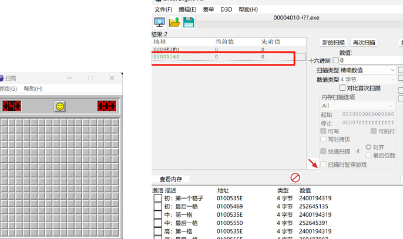Enable the 扫描时暂停游戏 checkbox
The height and width of the screenshot is (239, 403).
coord(323,164)
